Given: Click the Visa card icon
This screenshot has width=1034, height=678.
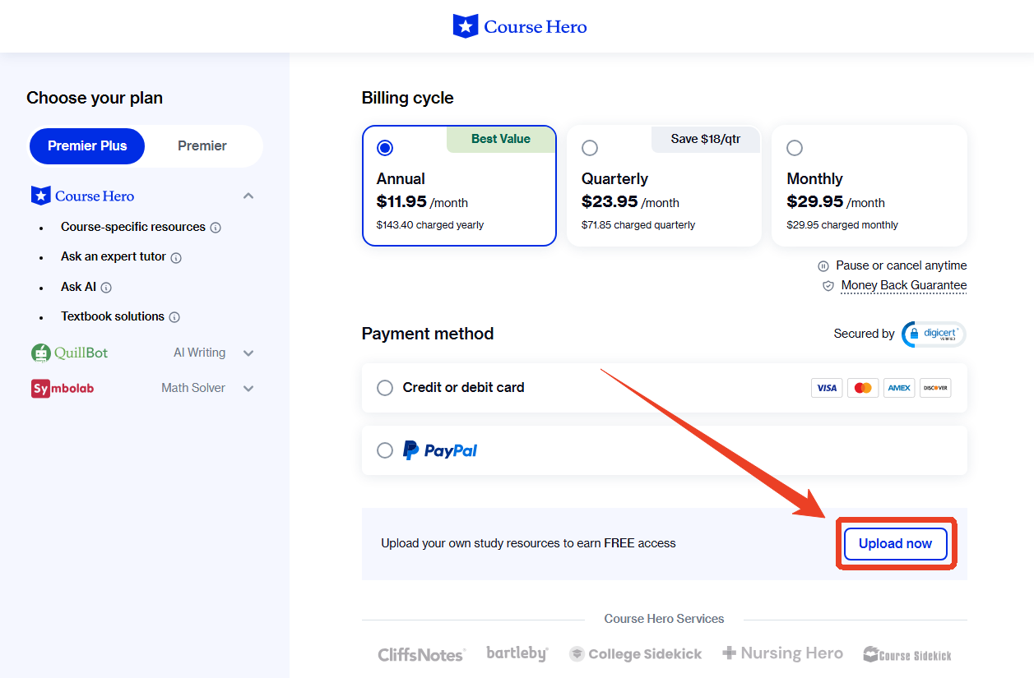Looking at the screenshot, I should (827, 388).
